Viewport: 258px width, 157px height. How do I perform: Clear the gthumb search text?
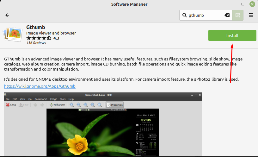pyautogui.click(x=227, y=15)
